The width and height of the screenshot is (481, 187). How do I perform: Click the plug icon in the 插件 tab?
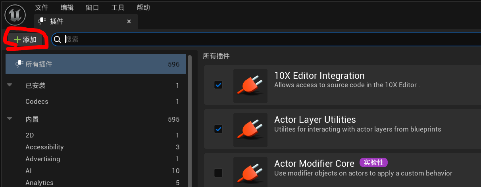tap(42, 21)
